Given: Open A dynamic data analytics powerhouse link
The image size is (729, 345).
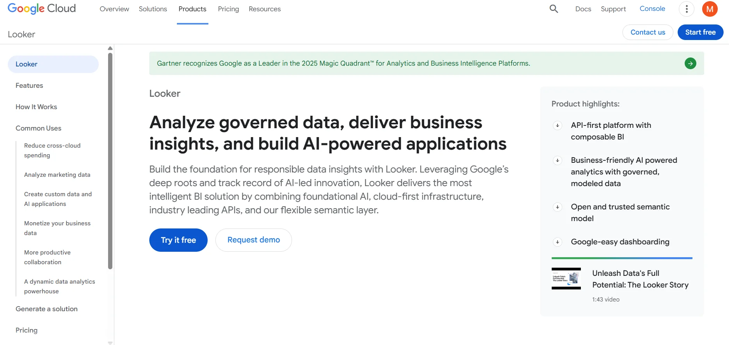Looking at the screenshot, I should point(59,286).
